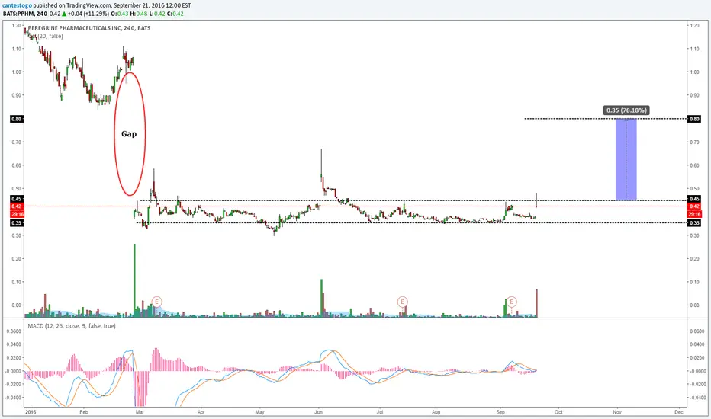Click the Nov label on time axis

tap(617, 412)
